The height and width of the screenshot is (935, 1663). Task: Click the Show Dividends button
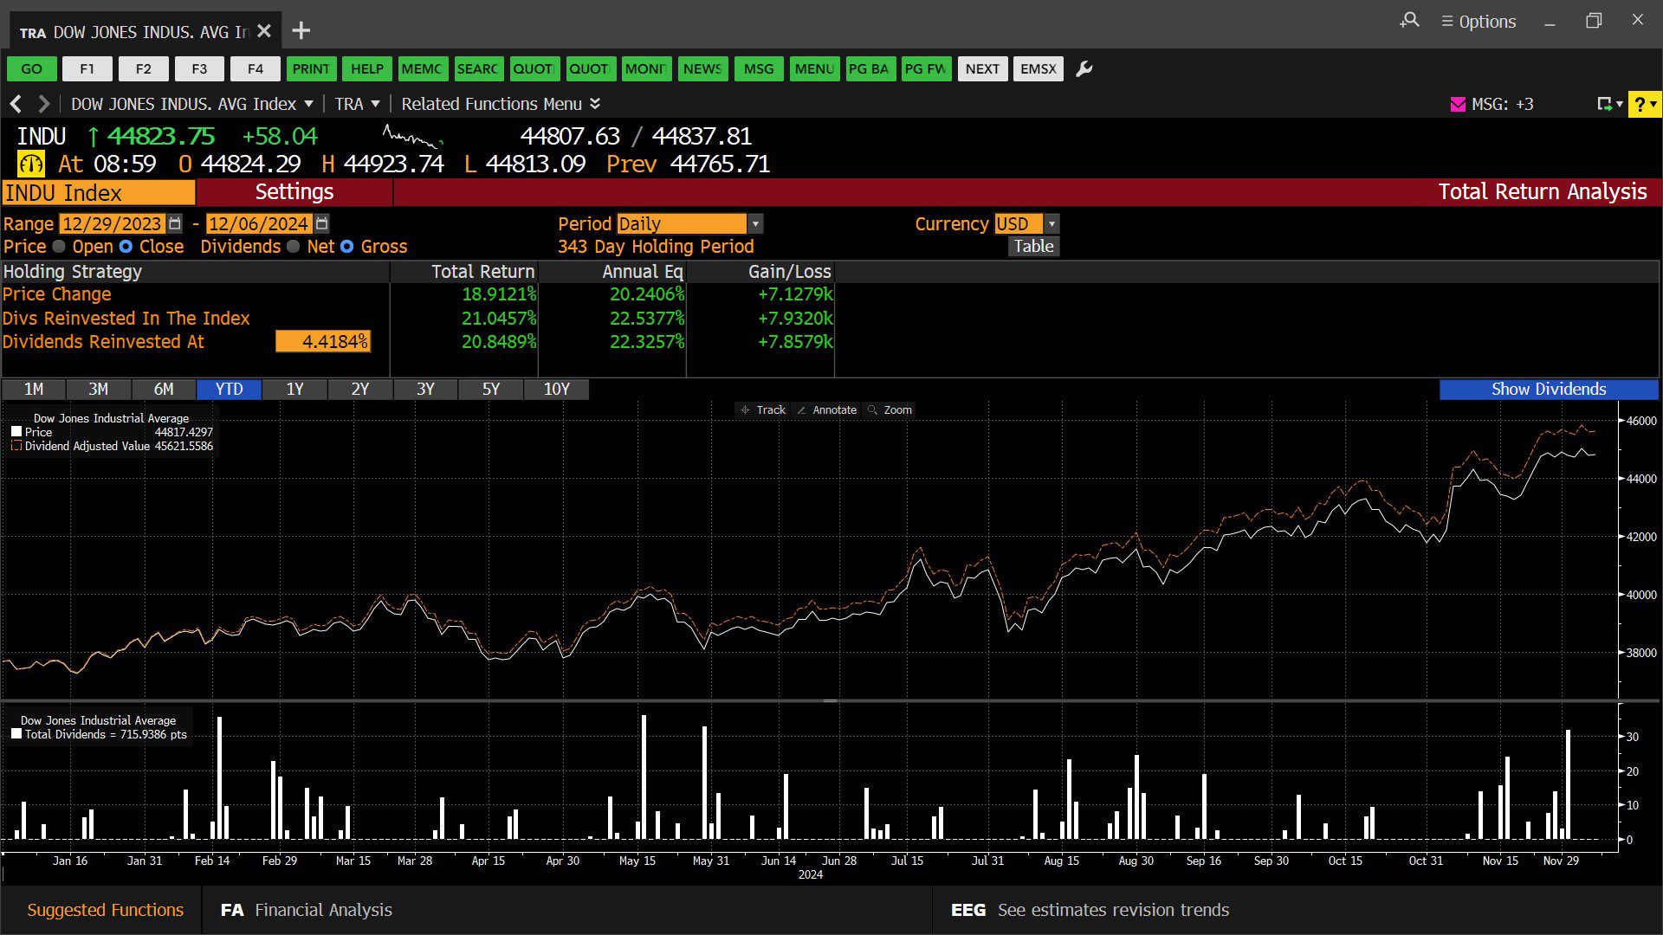tap(1549, 389)
